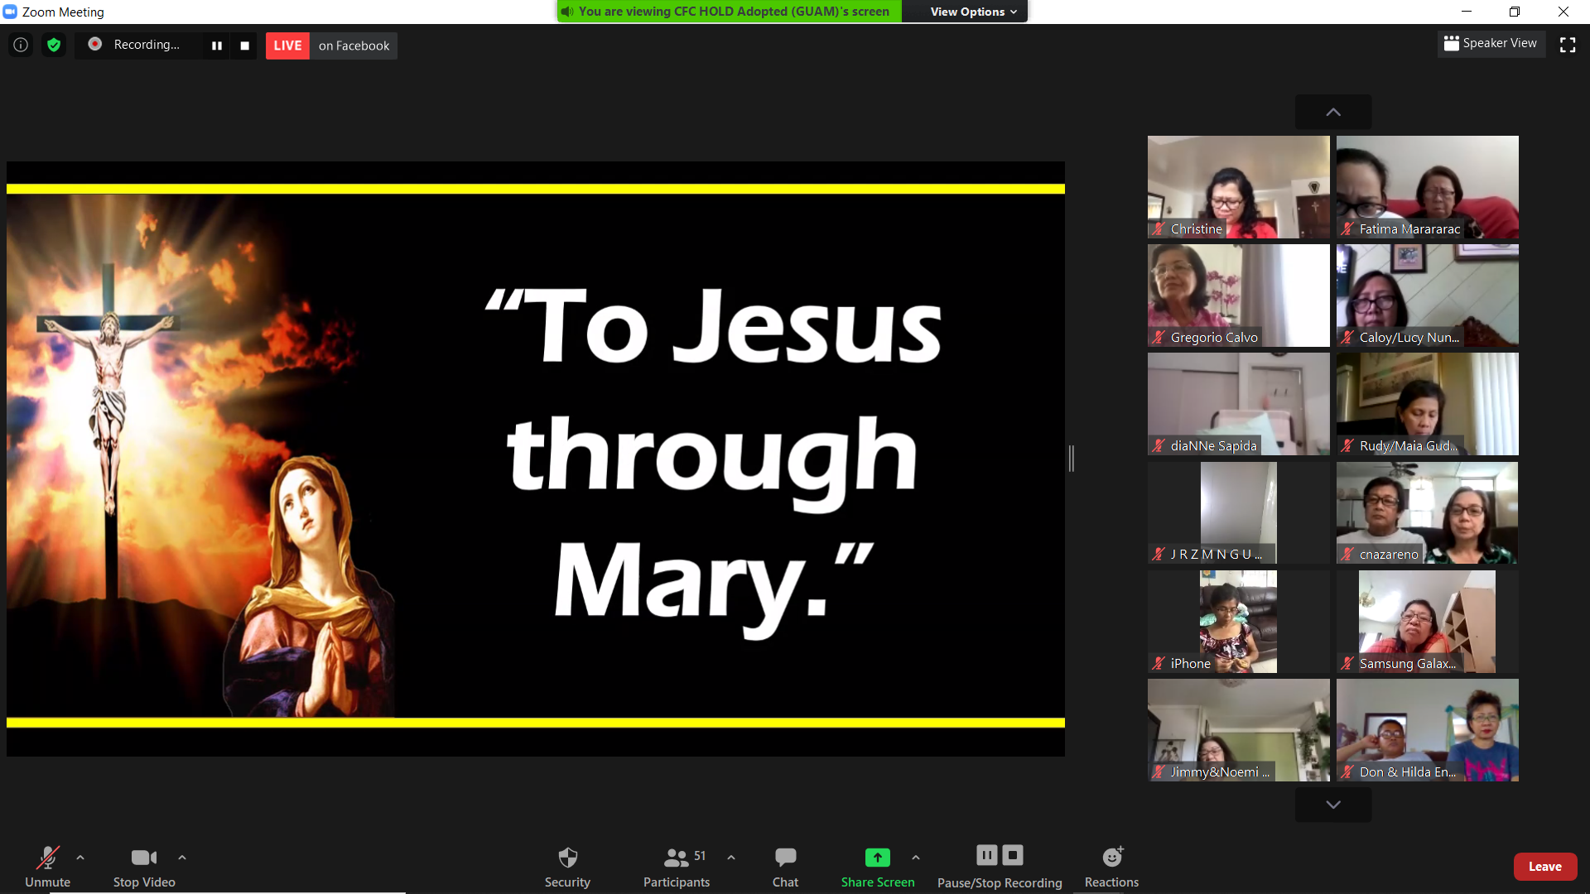Click the muted mic icon beside diaNNe Sapida
Viewport: 1590px width, 894px height.
tap(1159, 446)
